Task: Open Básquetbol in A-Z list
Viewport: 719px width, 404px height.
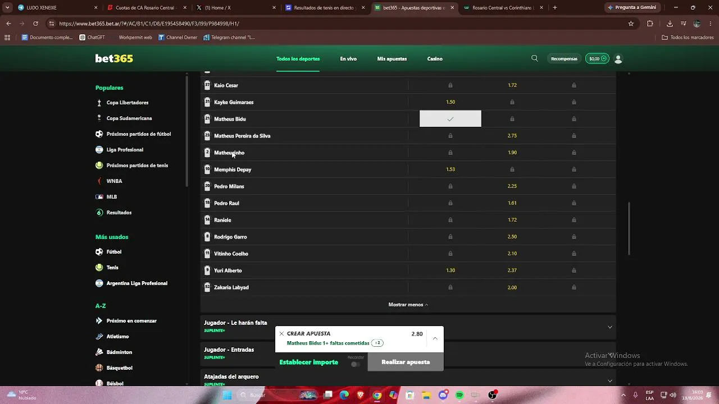Action: pyautogui.click(x=119, y=368)
